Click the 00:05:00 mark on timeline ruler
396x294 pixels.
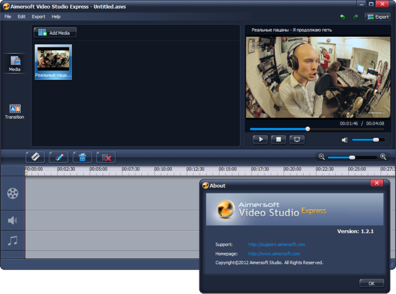click(98, 169)
